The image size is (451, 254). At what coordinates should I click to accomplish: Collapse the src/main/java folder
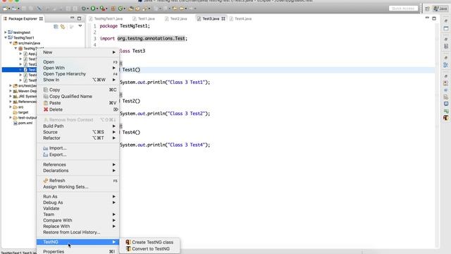(x=11, y=43)
